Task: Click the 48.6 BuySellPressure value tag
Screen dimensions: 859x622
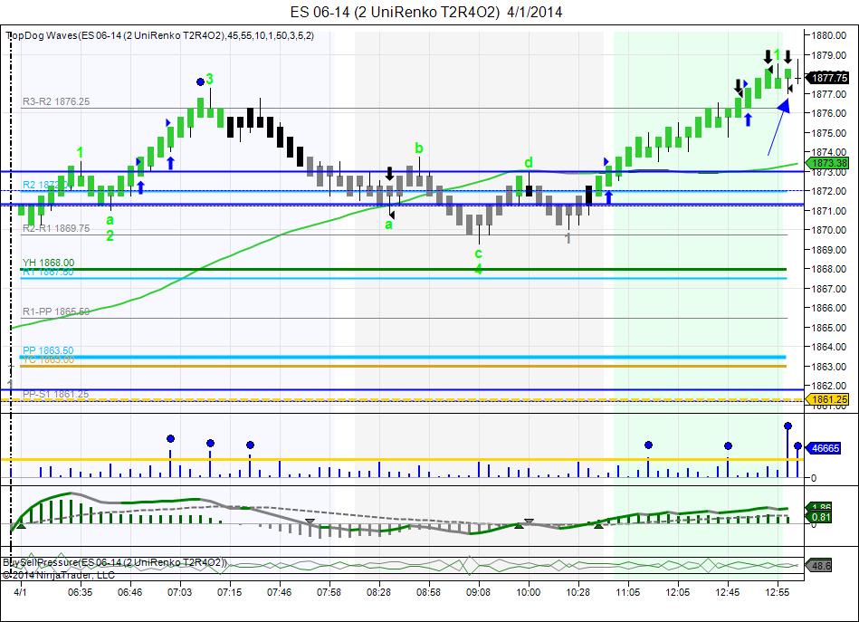Action: coord(821,566)
